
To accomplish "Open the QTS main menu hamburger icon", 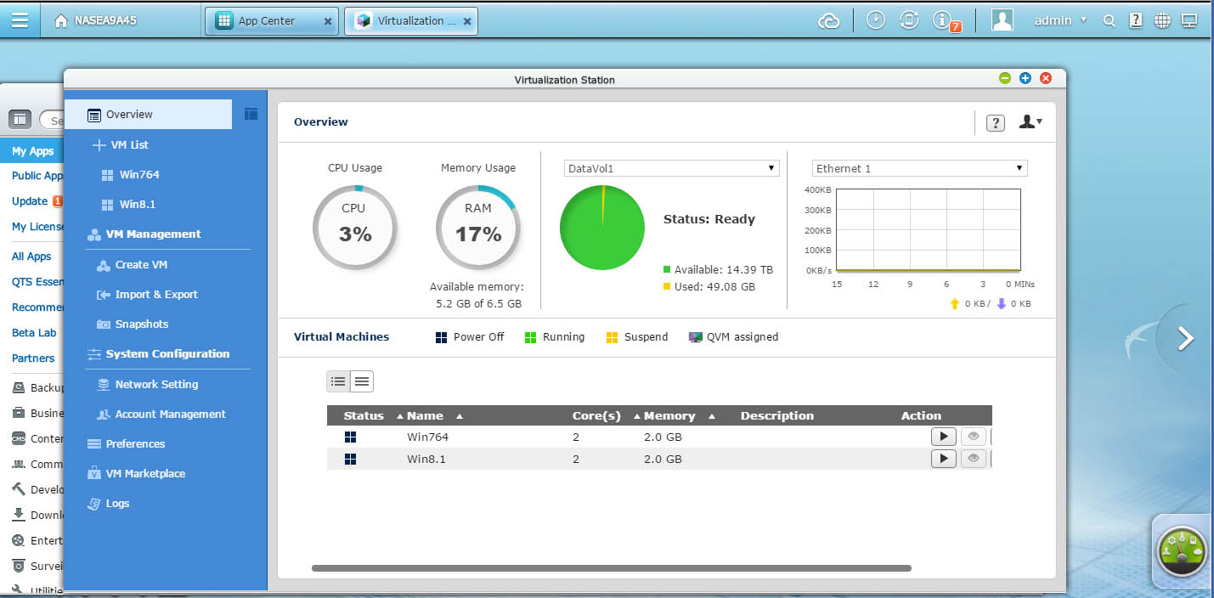I will (x=20, y=20).
